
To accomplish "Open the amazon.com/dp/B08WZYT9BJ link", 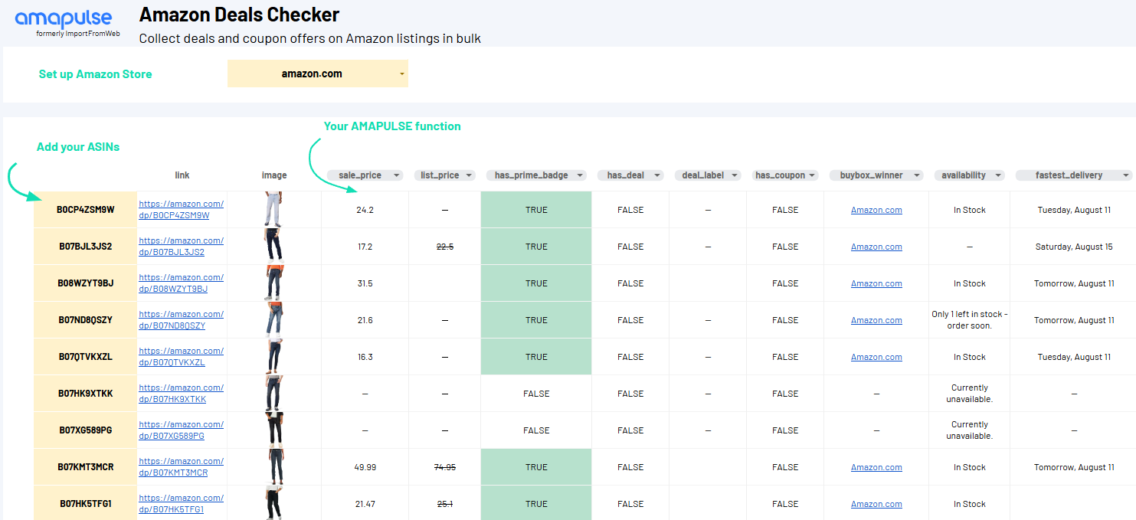I will (x=182, y=283).
